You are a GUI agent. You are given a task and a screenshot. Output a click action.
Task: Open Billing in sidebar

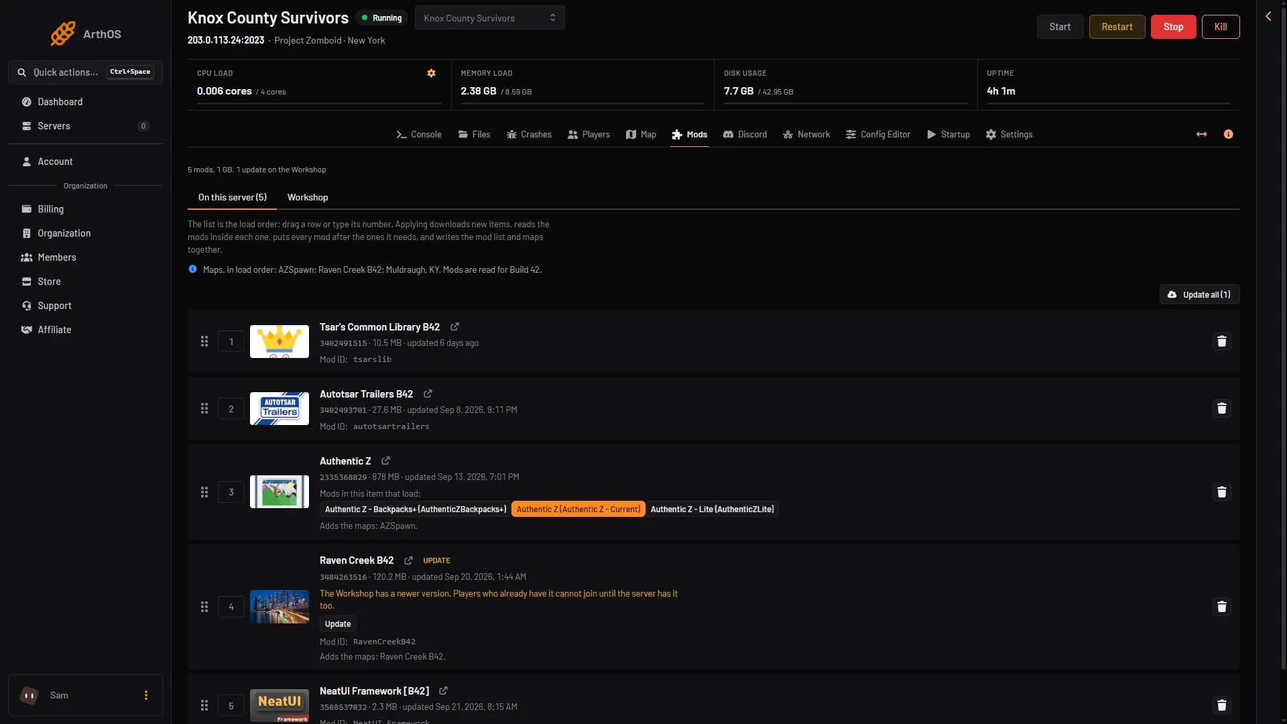(x=85, y=209)
